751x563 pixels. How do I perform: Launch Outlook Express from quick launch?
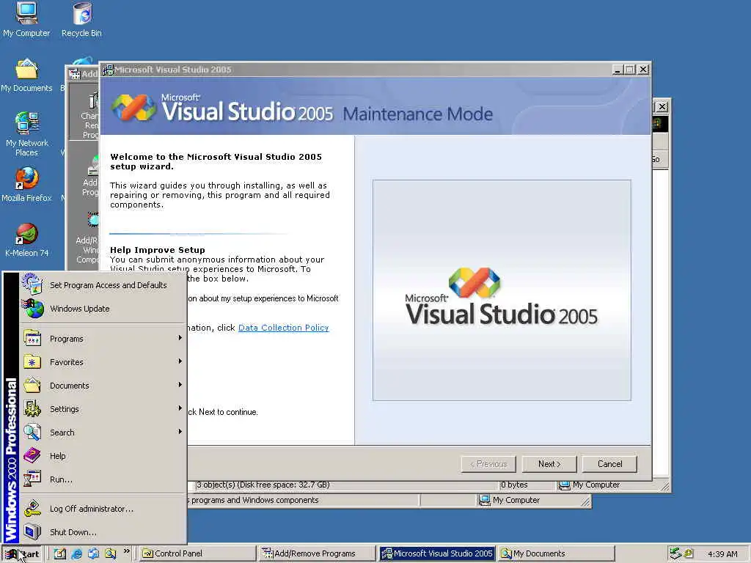tap(93, 553)
